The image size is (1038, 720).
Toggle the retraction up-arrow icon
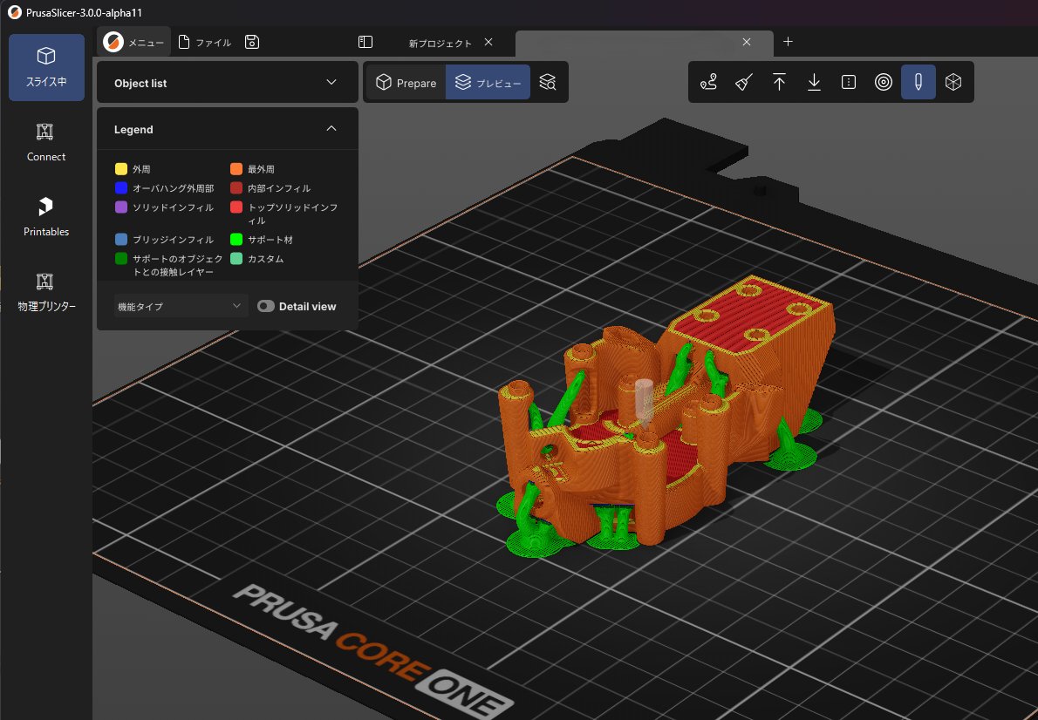coord(779,82)
